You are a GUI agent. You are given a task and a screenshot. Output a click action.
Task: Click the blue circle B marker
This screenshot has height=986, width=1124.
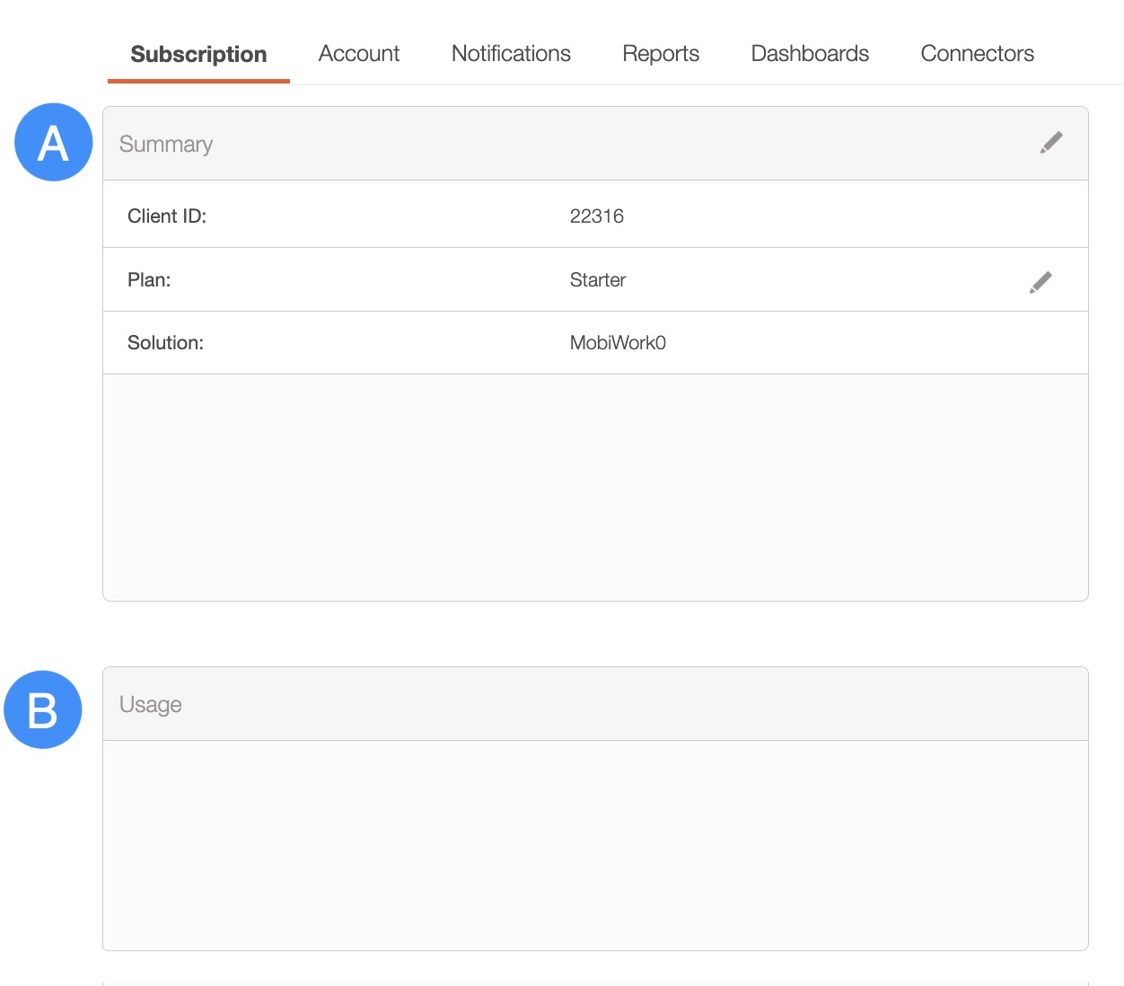[x=43, y=709]
